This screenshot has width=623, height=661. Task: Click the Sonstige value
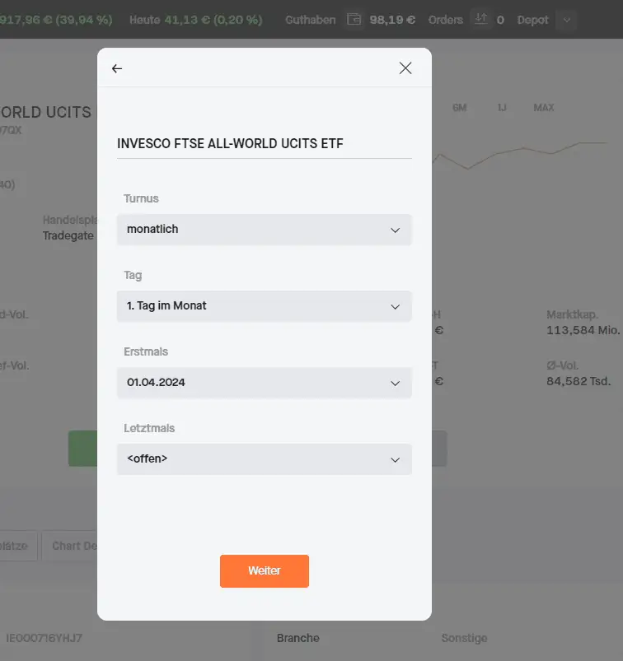click(x=464, y=638)
